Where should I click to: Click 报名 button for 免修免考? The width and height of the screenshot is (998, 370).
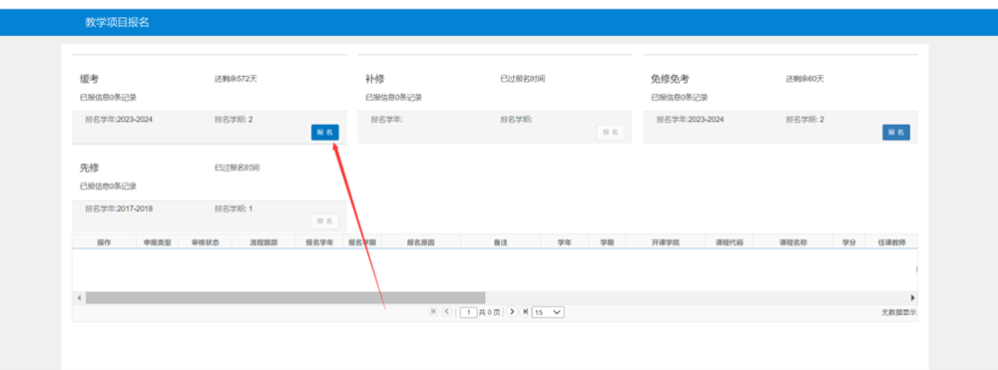click(896, 132)
